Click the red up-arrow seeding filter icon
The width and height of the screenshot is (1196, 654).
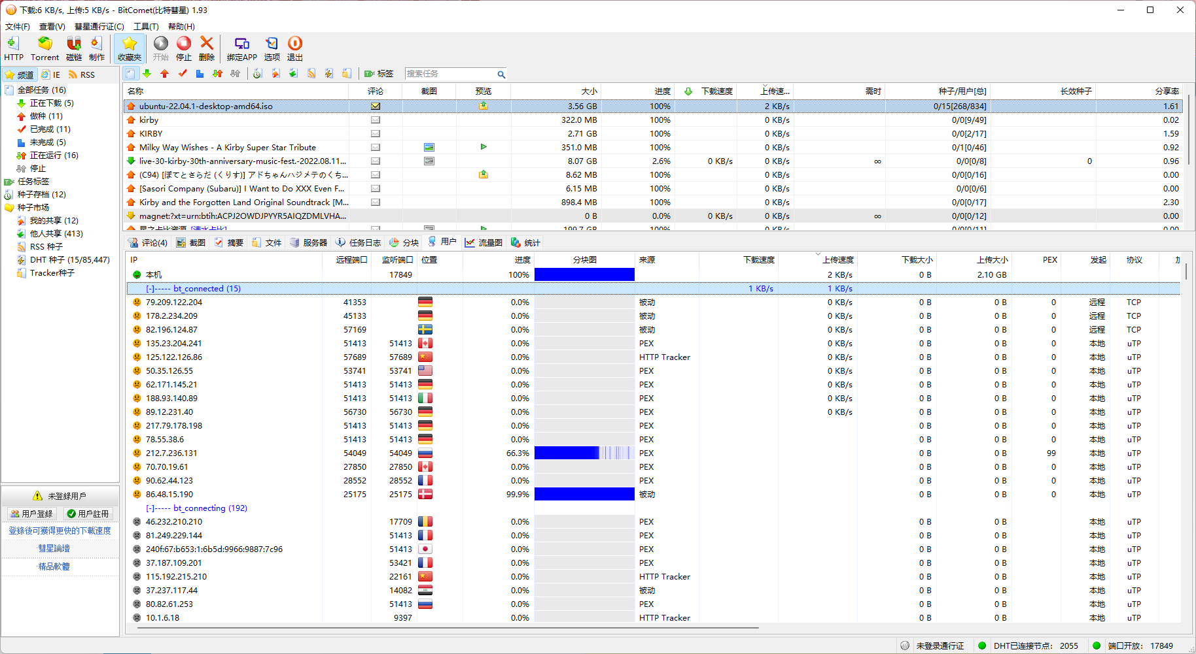coord(165,74)
